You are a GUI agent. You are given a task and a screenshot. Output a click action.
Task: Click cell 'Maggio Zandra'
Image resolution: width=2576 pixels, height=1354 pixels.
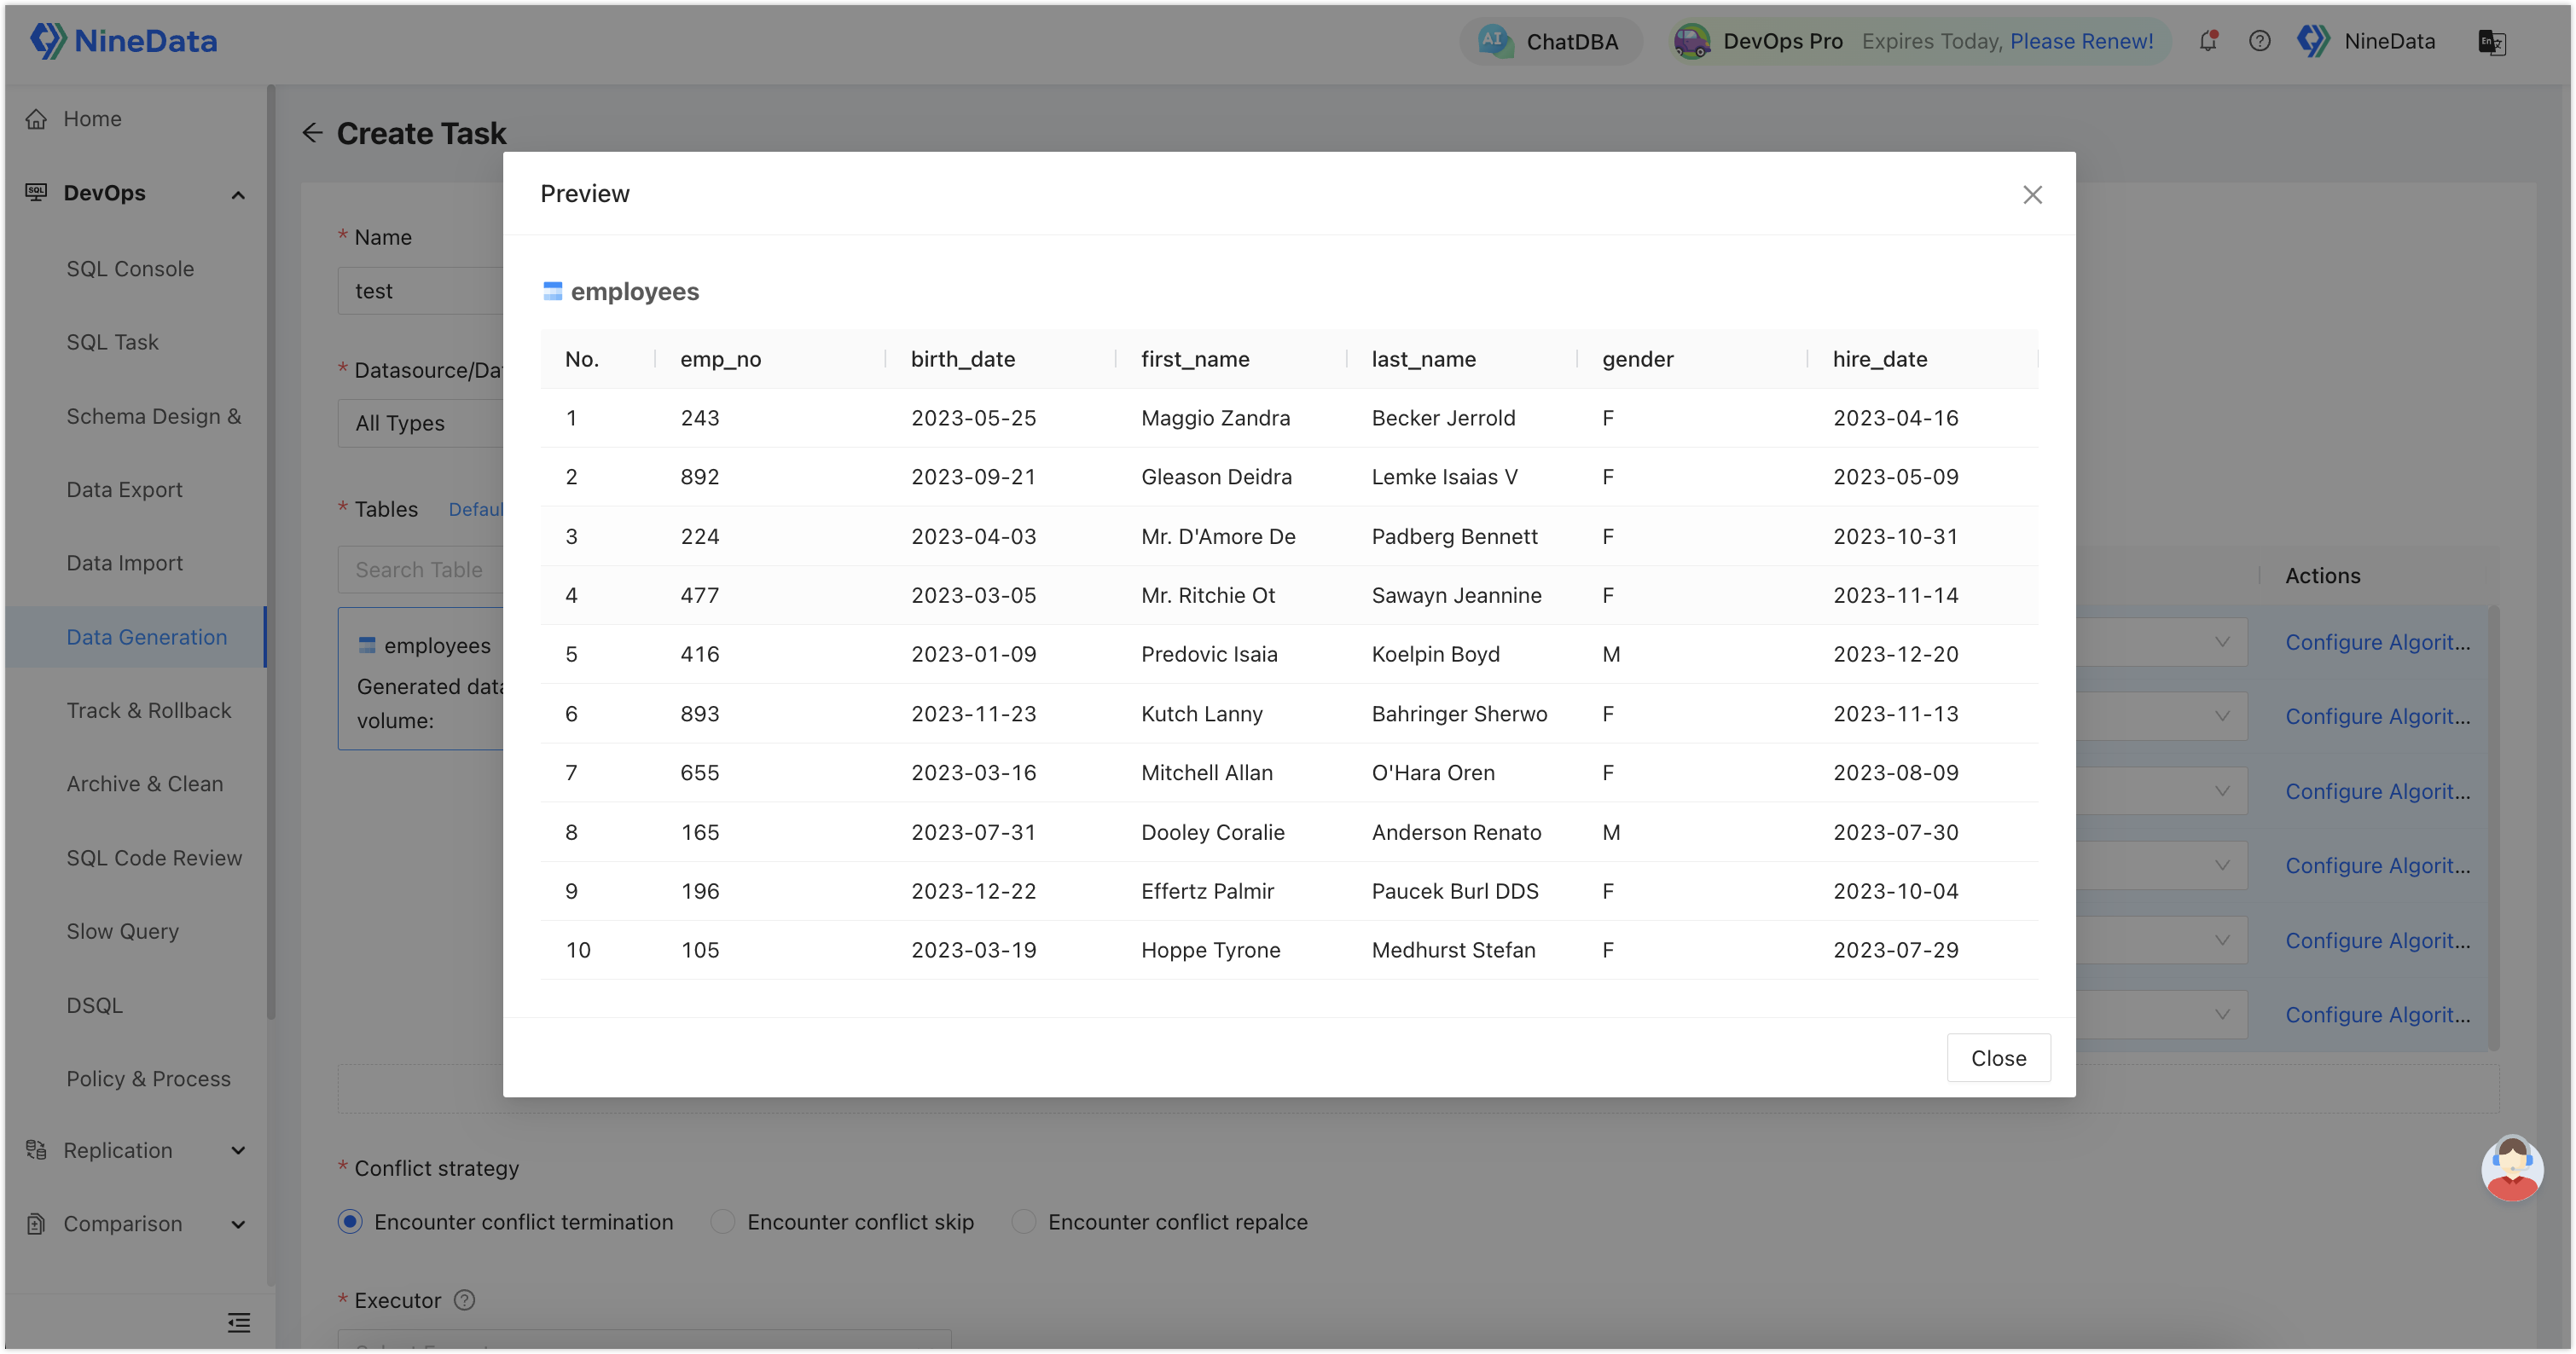point(1215,418)
